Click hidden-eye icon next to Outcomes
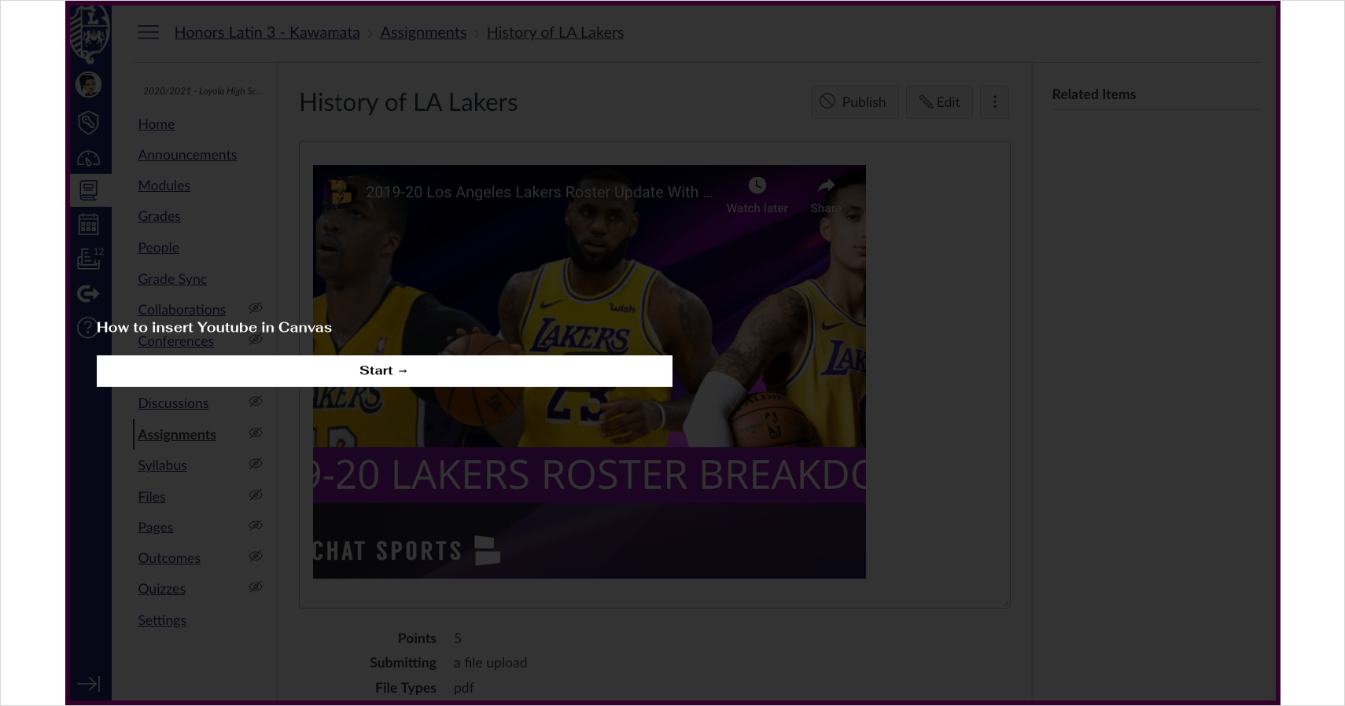This screenshot has height=706, width=1345. click(x=256, y=556)
